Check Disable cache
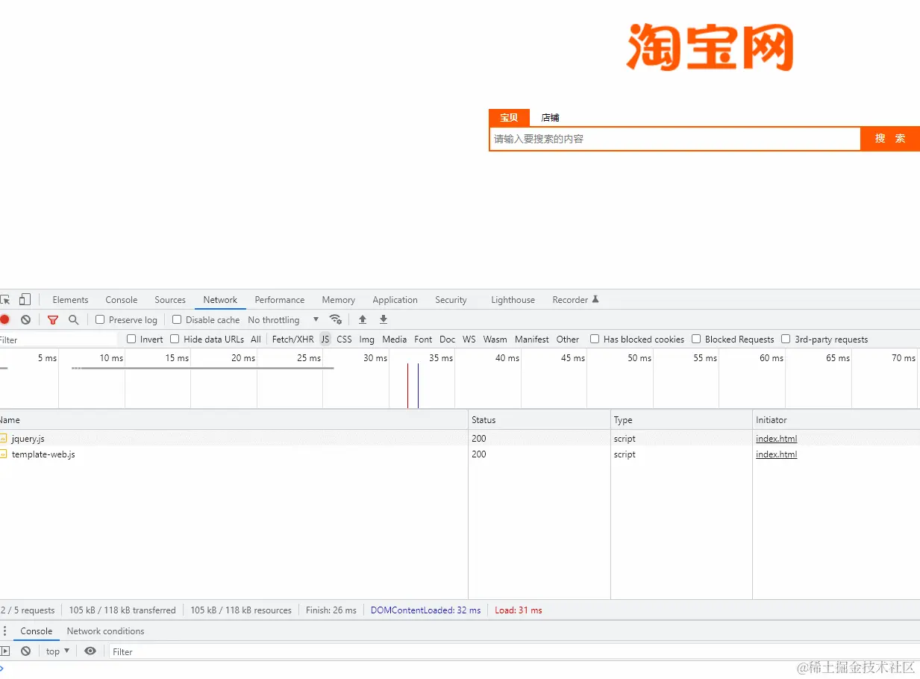This screenshot has height=679, width=920. 177,319
